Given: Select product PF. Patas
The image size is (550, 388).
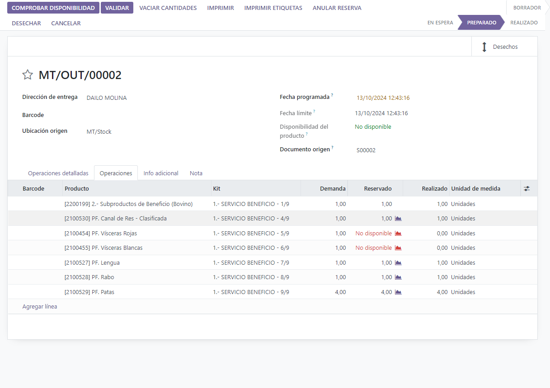Looking at the screenshot, I should click(x=89, y=292).
